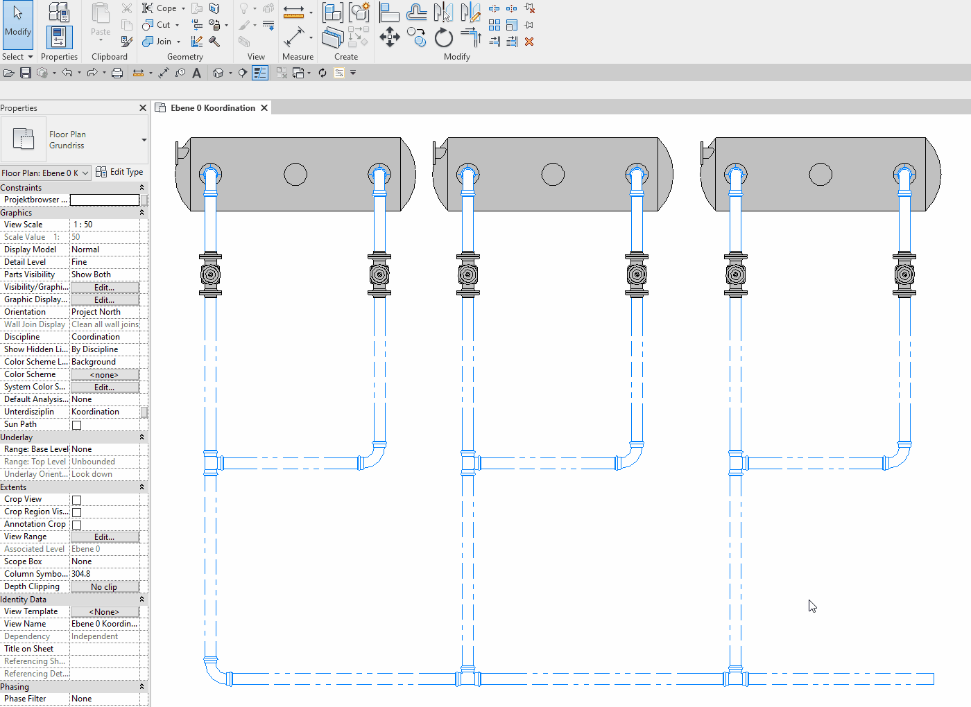Click the View Template <None> button

click(105, 612)
